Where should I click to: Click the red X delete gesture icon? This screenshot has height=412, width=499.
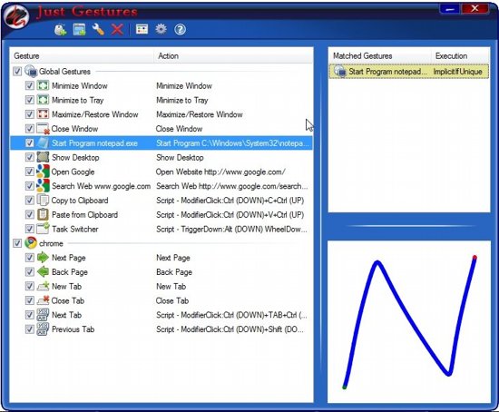117,30
